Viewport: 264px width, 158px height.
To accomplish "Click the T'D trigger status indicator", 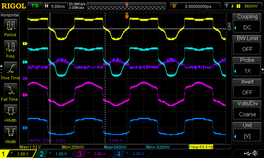I will (35, 6).
